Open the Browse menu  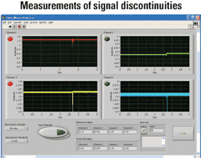coord(34,22)
